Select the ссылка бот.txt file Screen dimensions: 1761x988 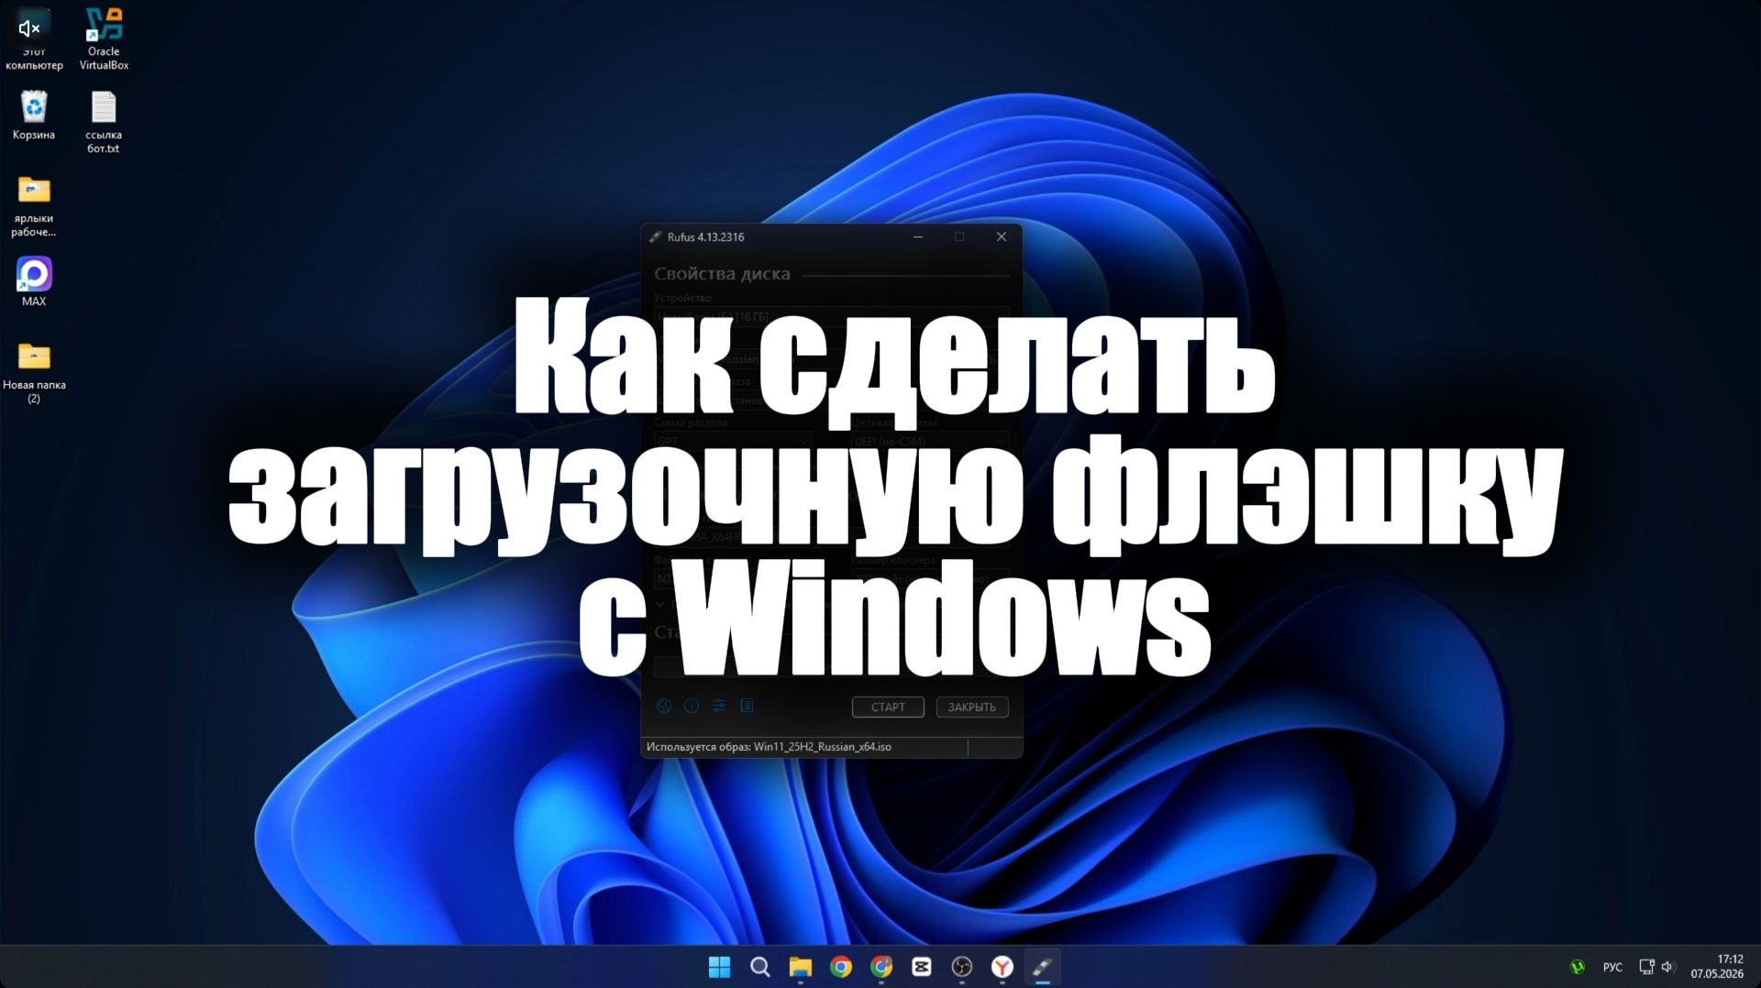click(104, 122)
